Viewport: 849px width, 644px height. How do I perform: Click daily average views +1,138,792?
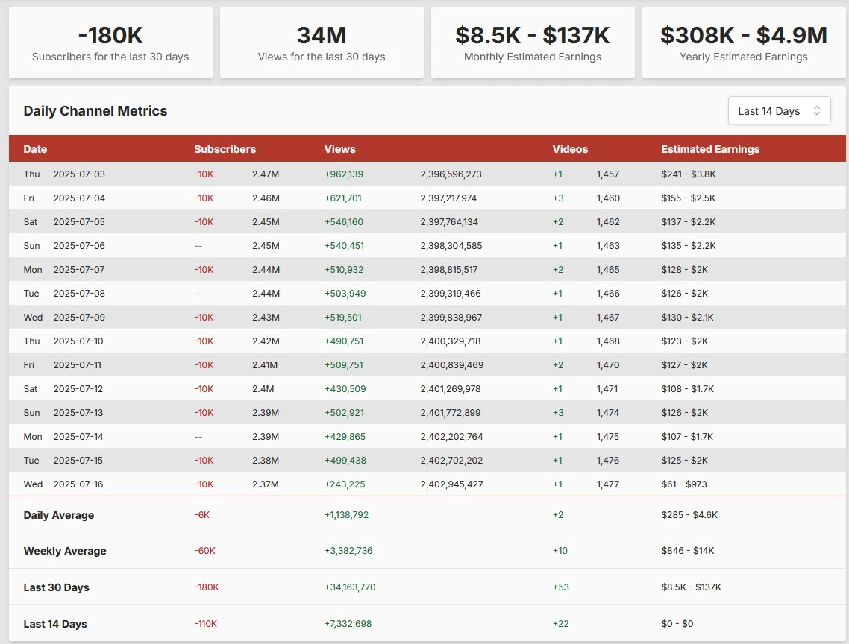click(x=346, y=514)
